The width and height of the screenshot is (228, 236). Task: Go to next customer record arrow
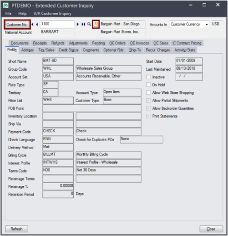click(x=78, y=24)
